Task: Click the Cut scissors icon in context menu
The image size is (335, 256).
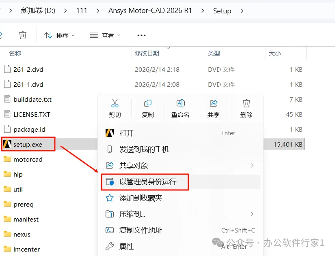Action: tap(115, 103)
